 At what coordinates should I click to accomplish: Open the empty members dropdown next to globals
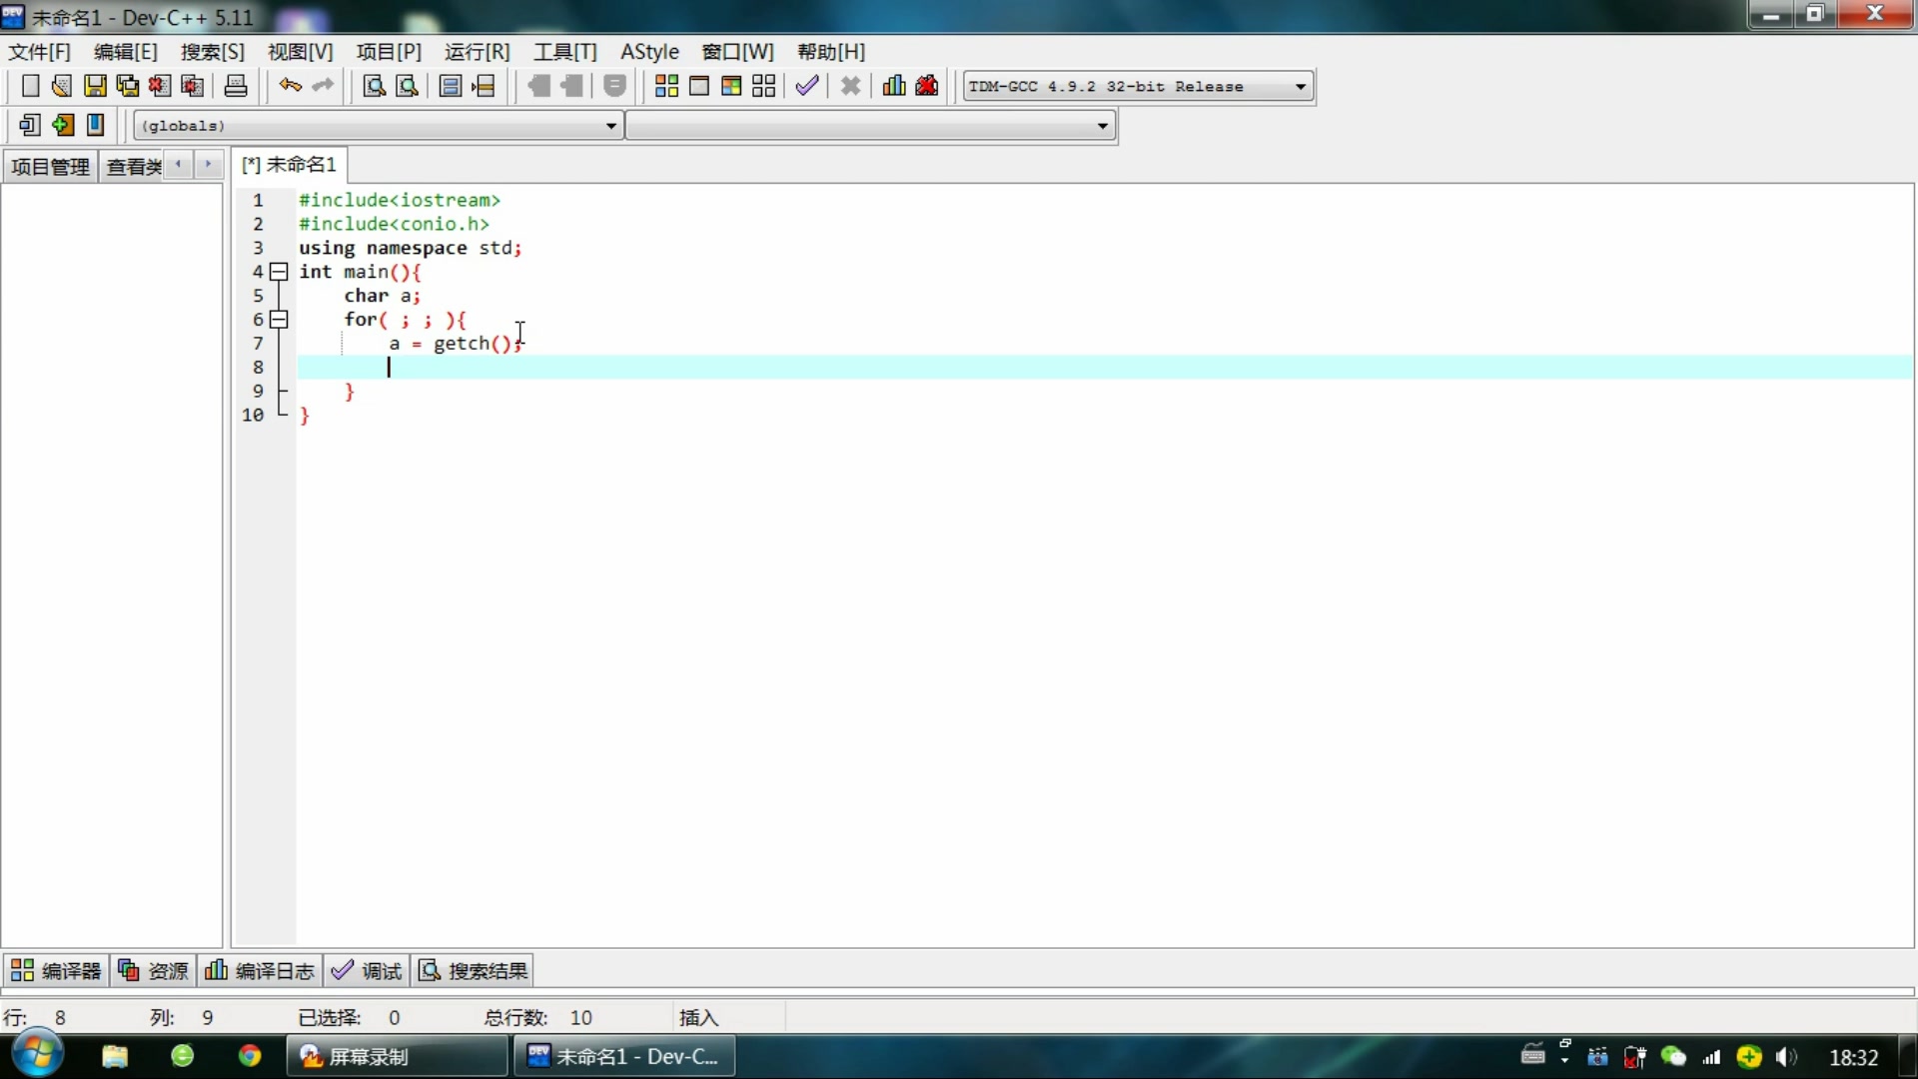click(1102, 126)
